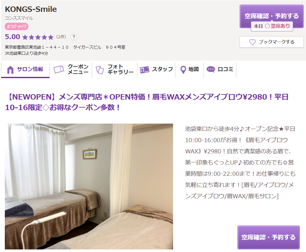Switch to the フォトギャラリー tab
This screenshot has width=306, height=252.
[x=115, y=69]
